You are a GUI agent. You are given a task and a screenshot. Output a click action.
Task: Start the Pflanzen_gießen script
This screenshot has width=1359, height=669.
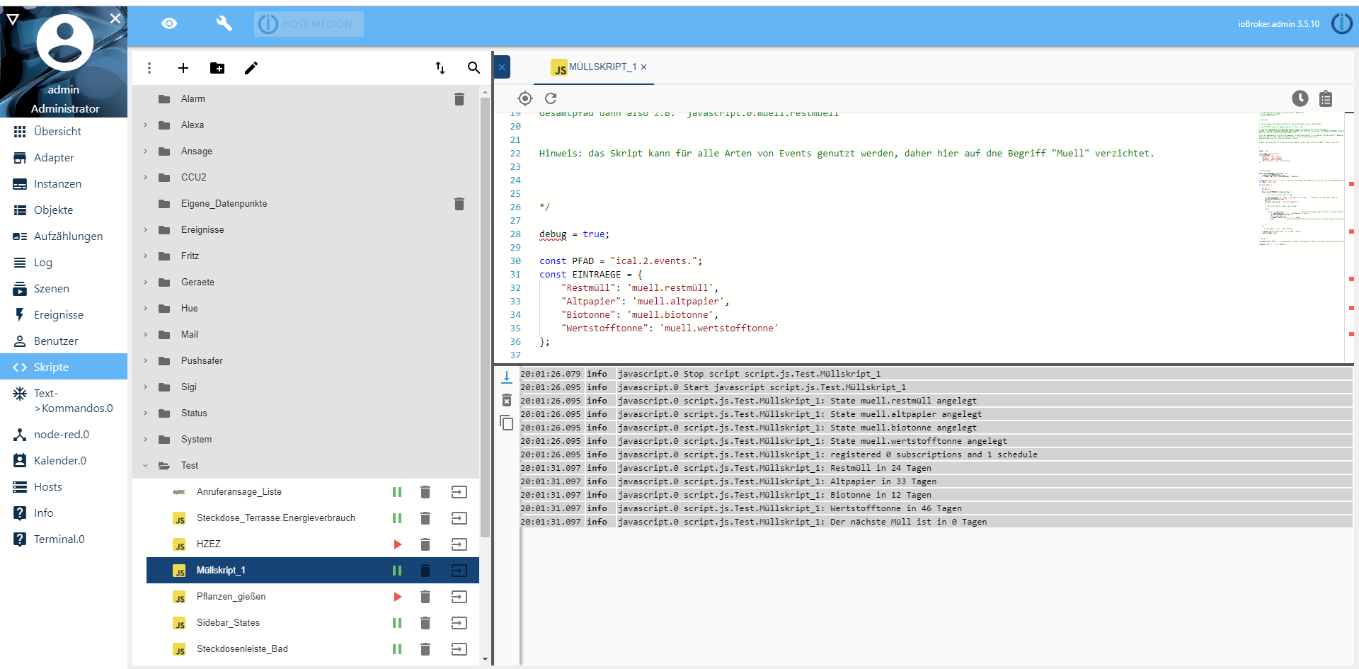tap(397, 597)
